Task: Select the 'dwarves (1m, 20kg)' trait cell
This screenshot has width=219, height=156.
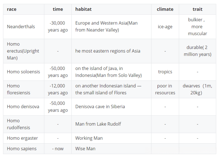Action: 197,89
